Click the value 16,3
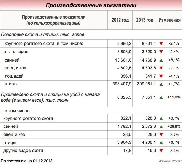This screenshot has height=164, width=182. tap(152, 151)
